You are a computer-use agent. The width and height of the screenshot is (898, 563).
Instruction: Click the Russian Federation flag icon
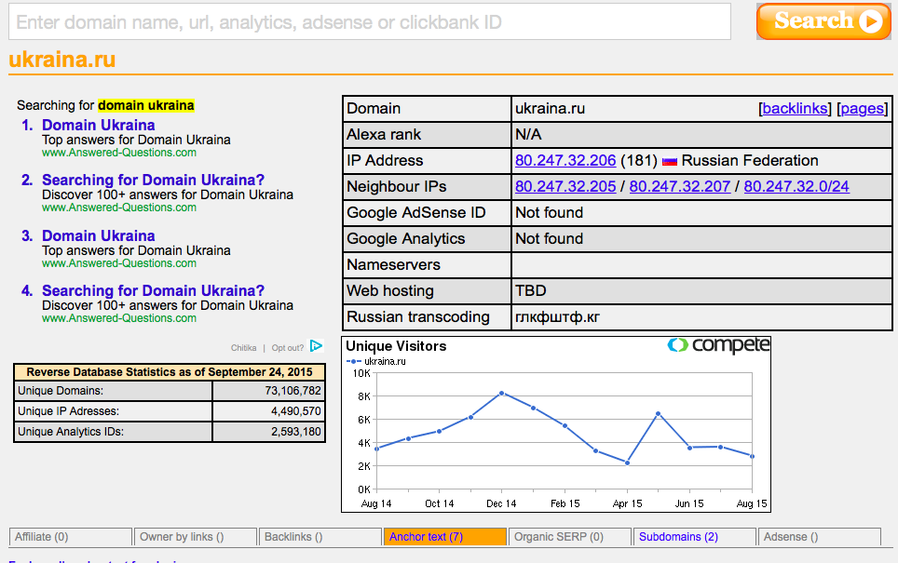coord(670,162)
